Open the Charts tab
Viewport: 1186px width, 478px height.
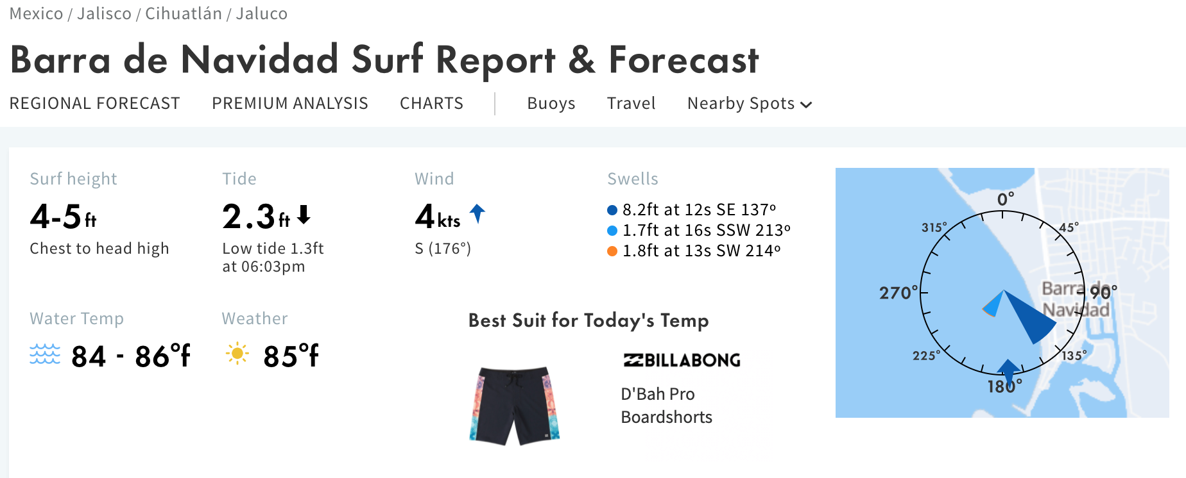pyautogui.click(x=431, y=104)
